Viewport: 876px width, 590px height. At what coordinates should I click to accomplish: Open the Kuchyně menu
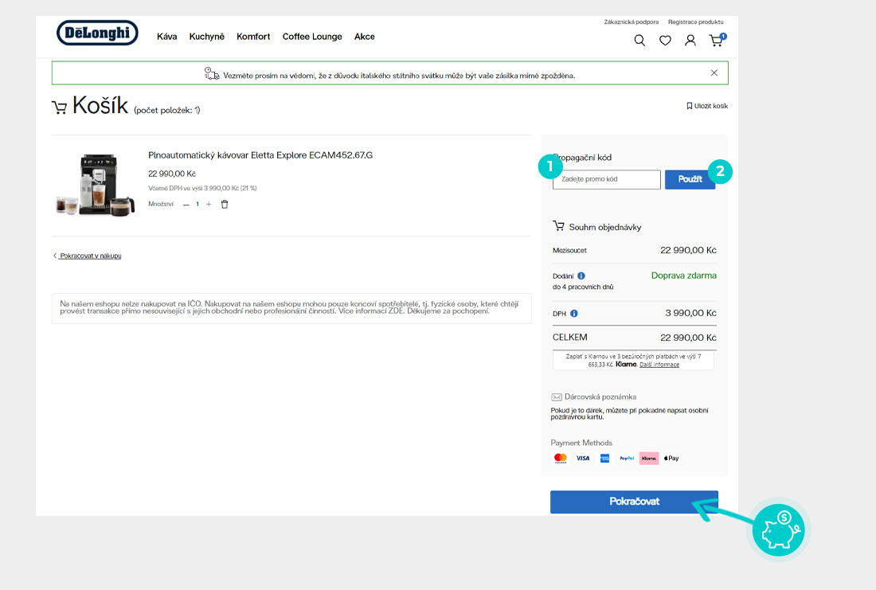click(207, 37)
